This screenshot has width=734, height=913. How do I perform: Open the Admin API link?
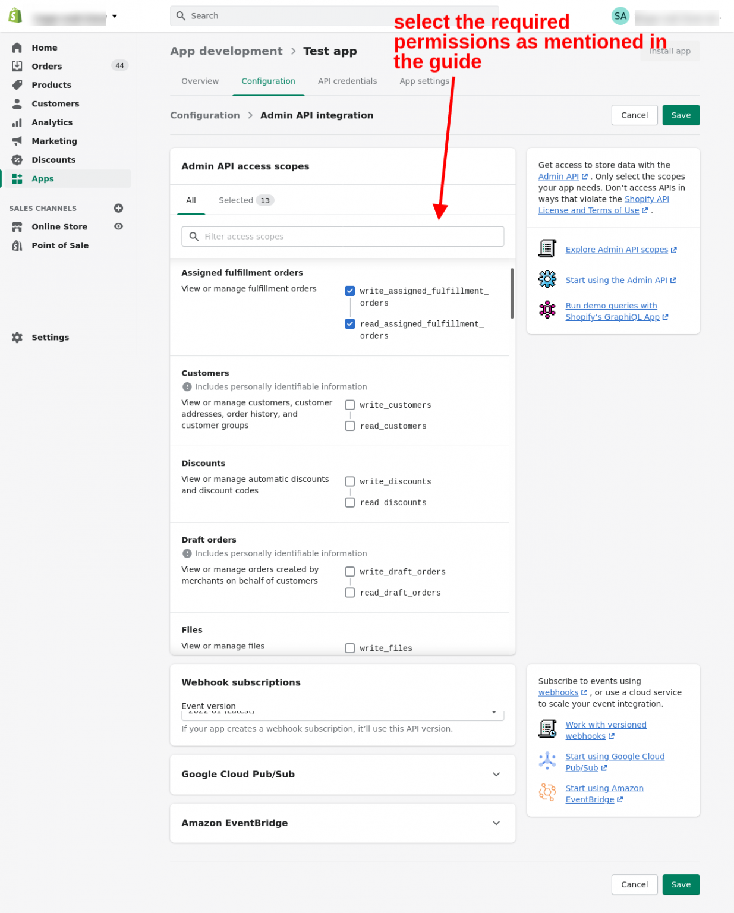click(563, 177)
